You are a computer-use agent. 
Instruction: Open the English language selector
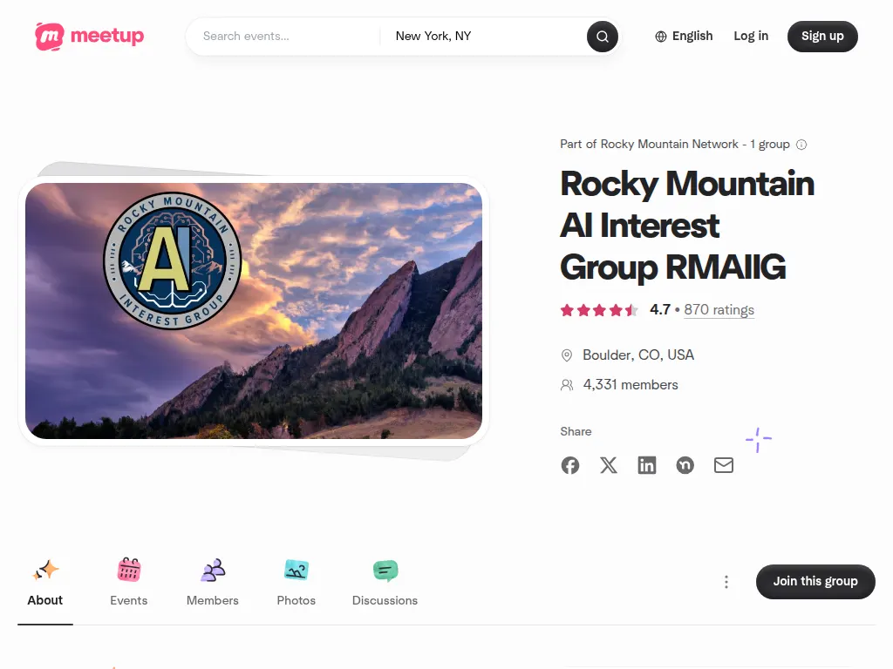click(x=684, y=37)
